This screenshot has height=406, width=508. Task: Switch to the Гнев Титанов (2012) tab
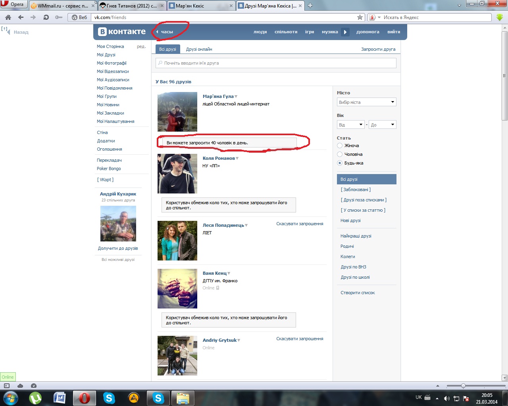[132, 6]
